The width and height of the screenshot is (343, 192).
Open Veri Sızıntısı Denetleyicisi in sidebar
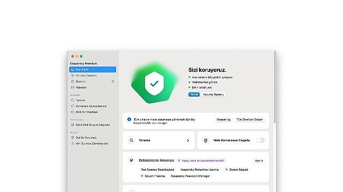click(x=93, y=143)
